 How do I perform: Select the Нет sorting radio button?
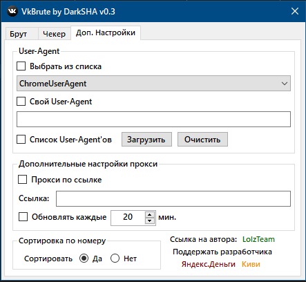[x=115, y=258]
